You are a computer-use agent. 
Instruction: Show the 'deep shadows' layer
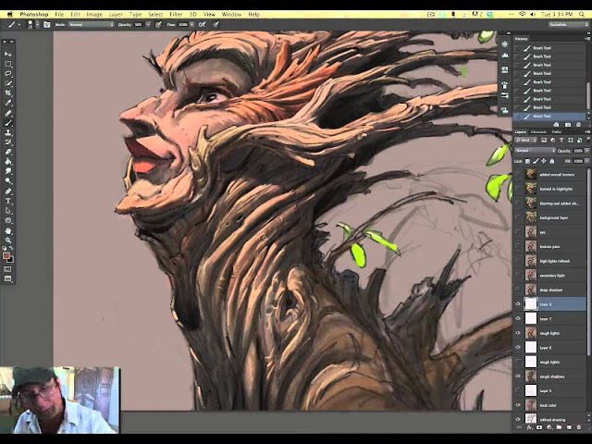pyautogui.click(x=518, y=290)
